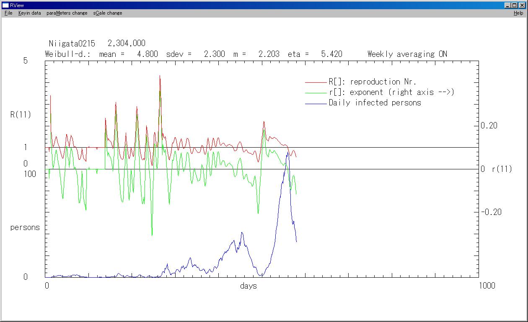Click the R(11) left axis label
The image size is (528, 322).
21,115
